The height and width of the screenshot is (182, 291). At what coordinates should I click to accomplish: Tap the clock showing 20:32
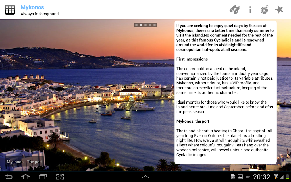[x=261, y=177]
